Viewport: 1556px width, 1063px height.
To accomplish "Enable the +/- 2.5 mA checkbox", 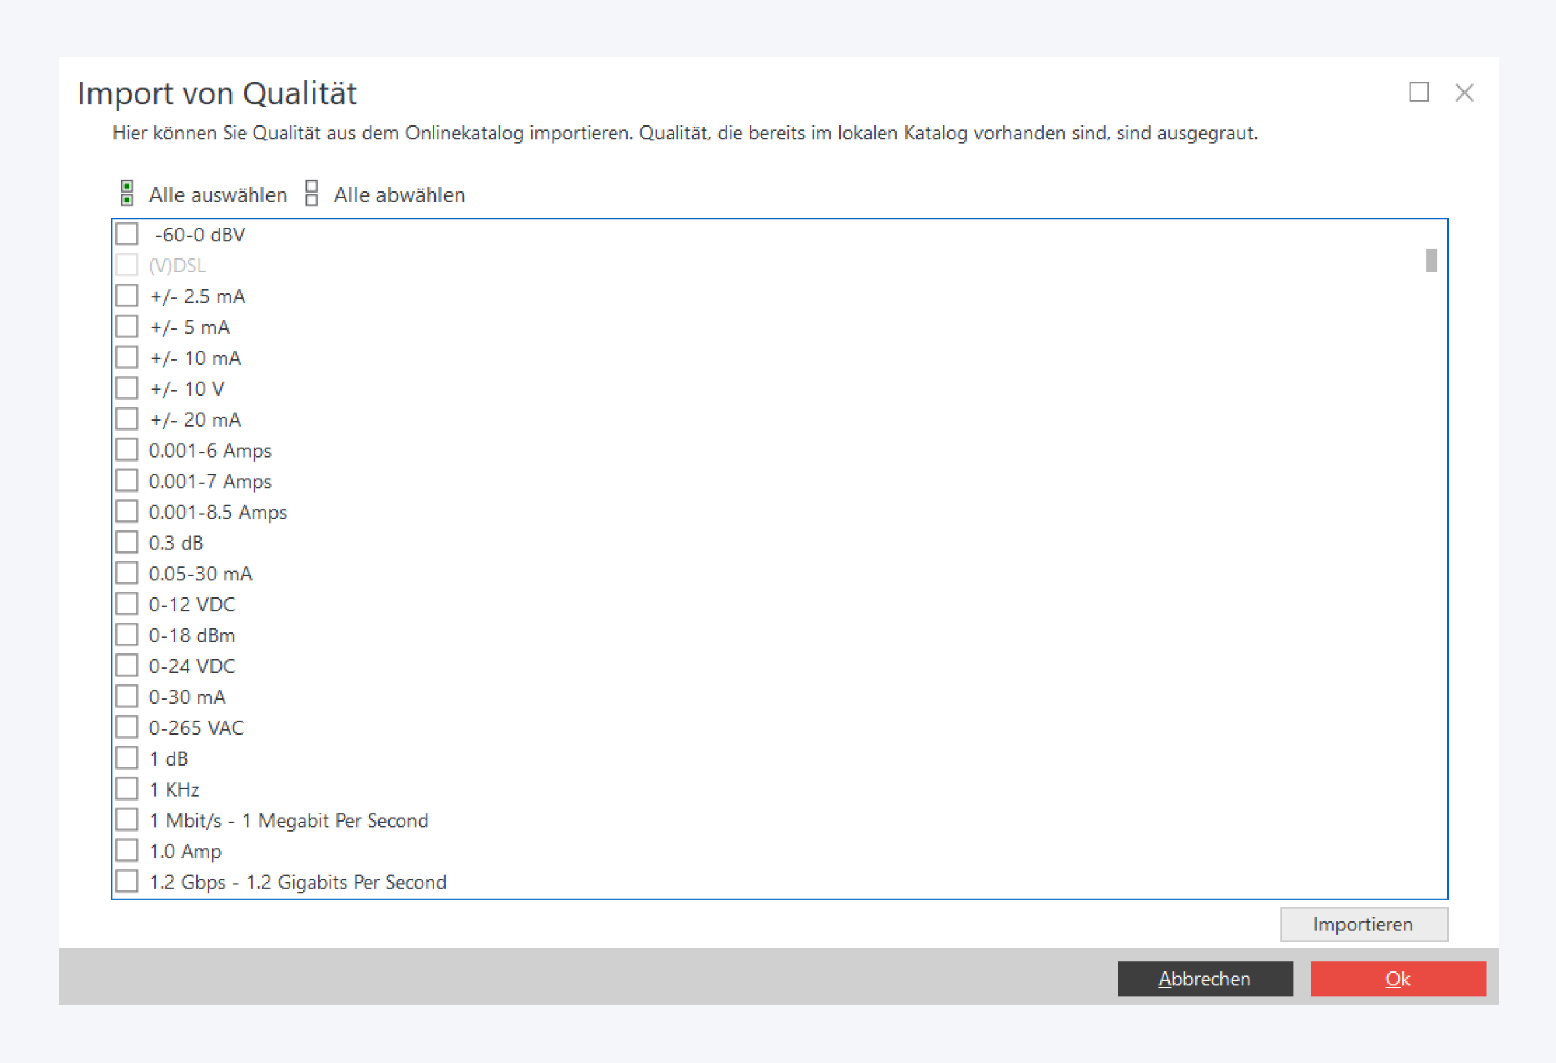I will tap(127, 296).
